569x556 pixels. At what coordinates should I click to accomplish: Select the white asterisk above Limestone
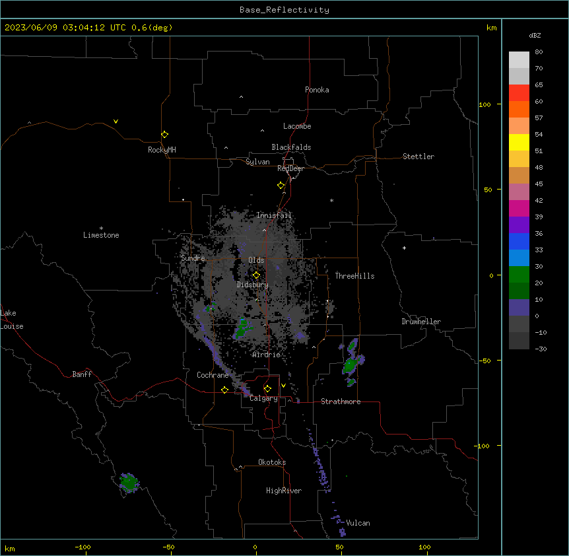coord(101,228)
